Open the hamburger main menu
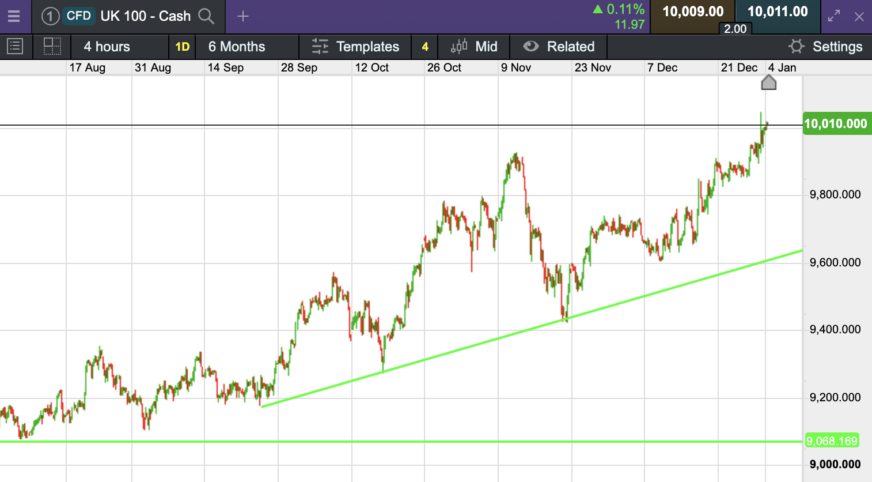This screenshot has height=482, width=872. 14,16
